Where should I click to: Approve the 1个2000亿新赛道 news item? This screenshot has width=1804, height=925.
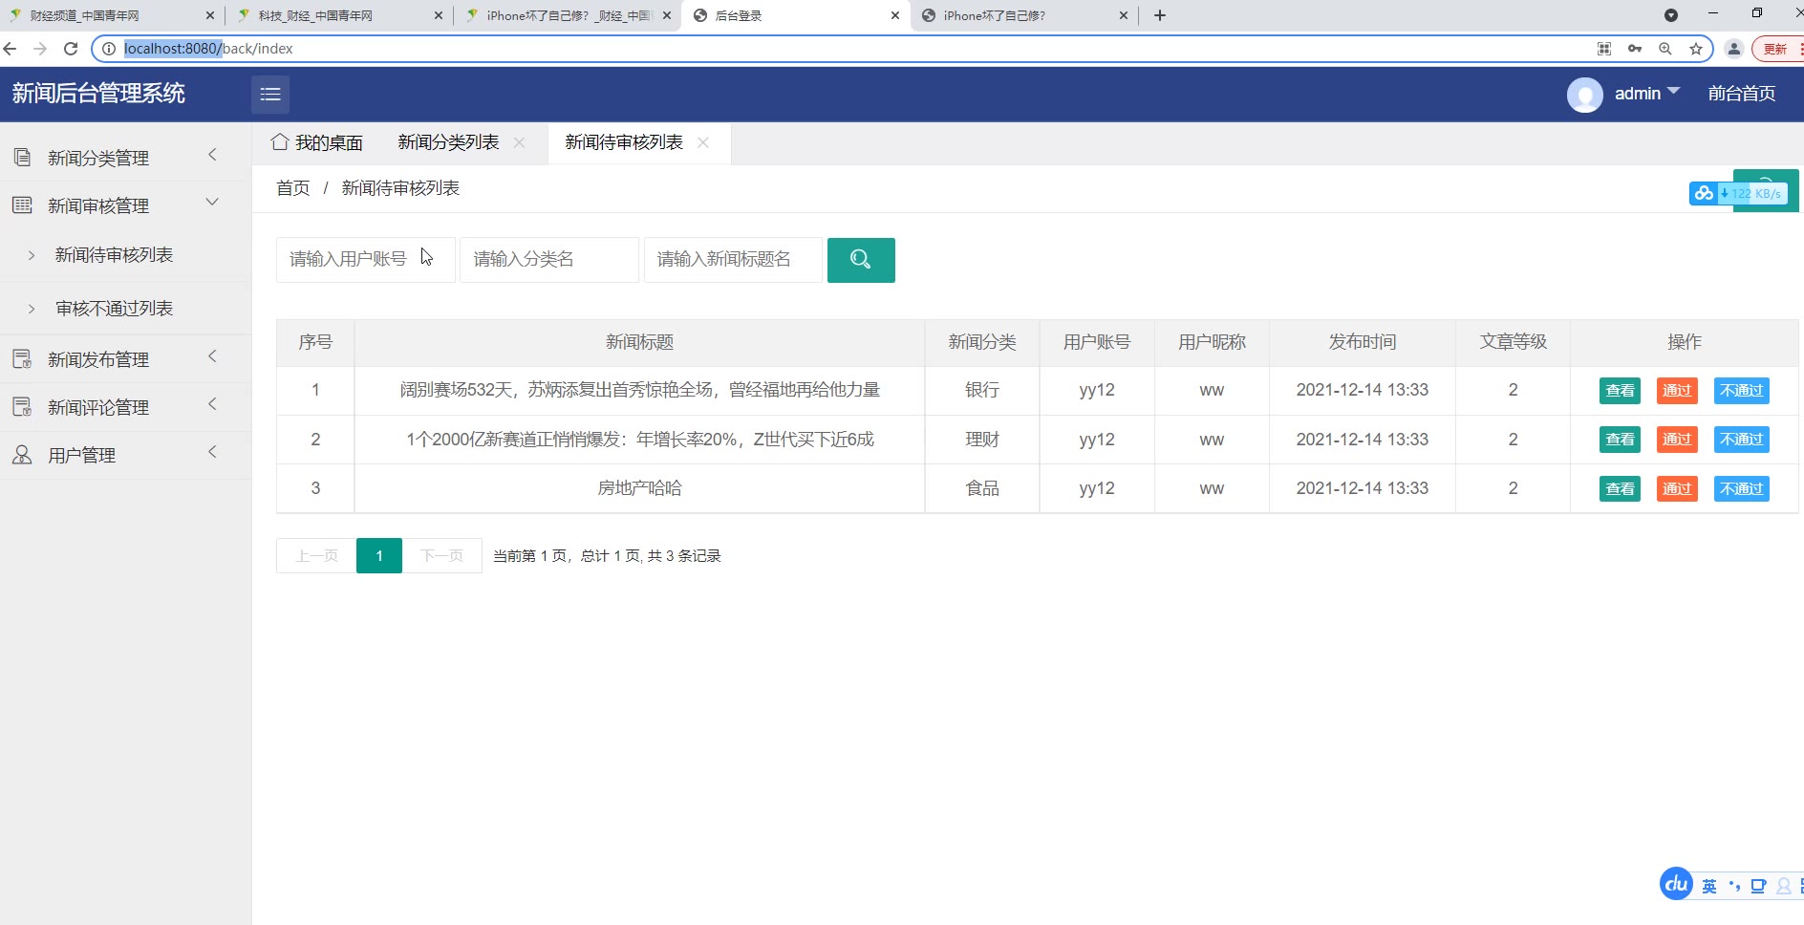coord(1677,440)
